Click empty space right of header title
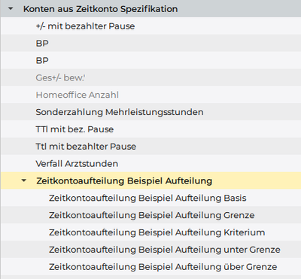Screen dimensions: 301x279 (x=239, y=9)
